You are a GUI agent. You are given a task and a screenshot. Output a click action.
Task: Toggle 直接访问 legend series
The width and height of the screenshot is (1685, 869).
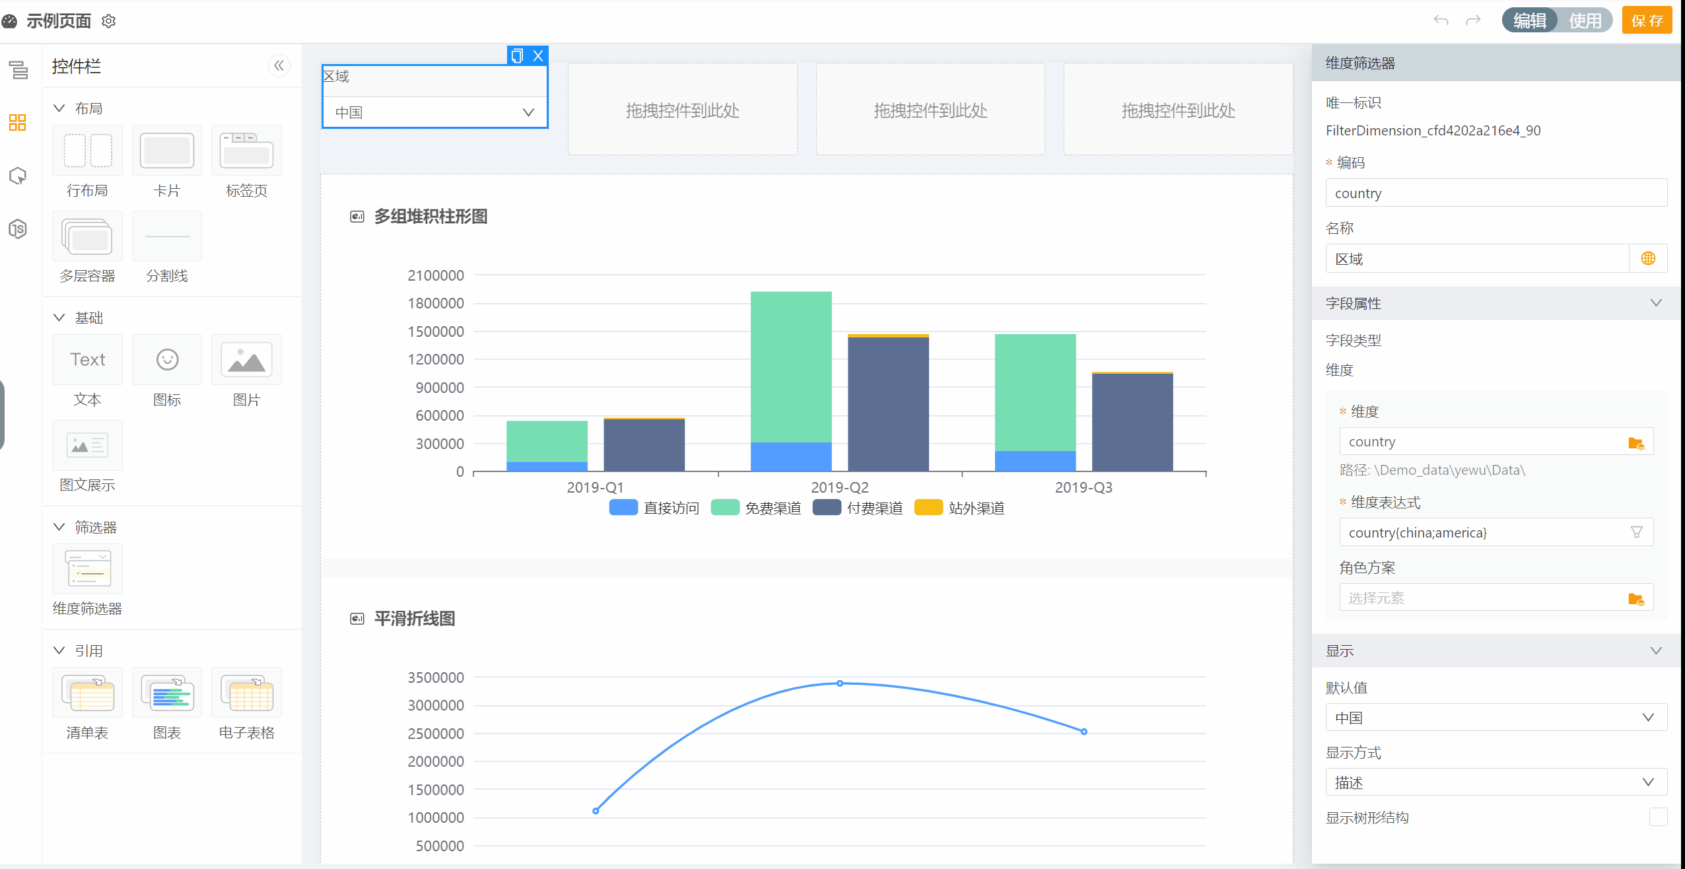(654, 508)
